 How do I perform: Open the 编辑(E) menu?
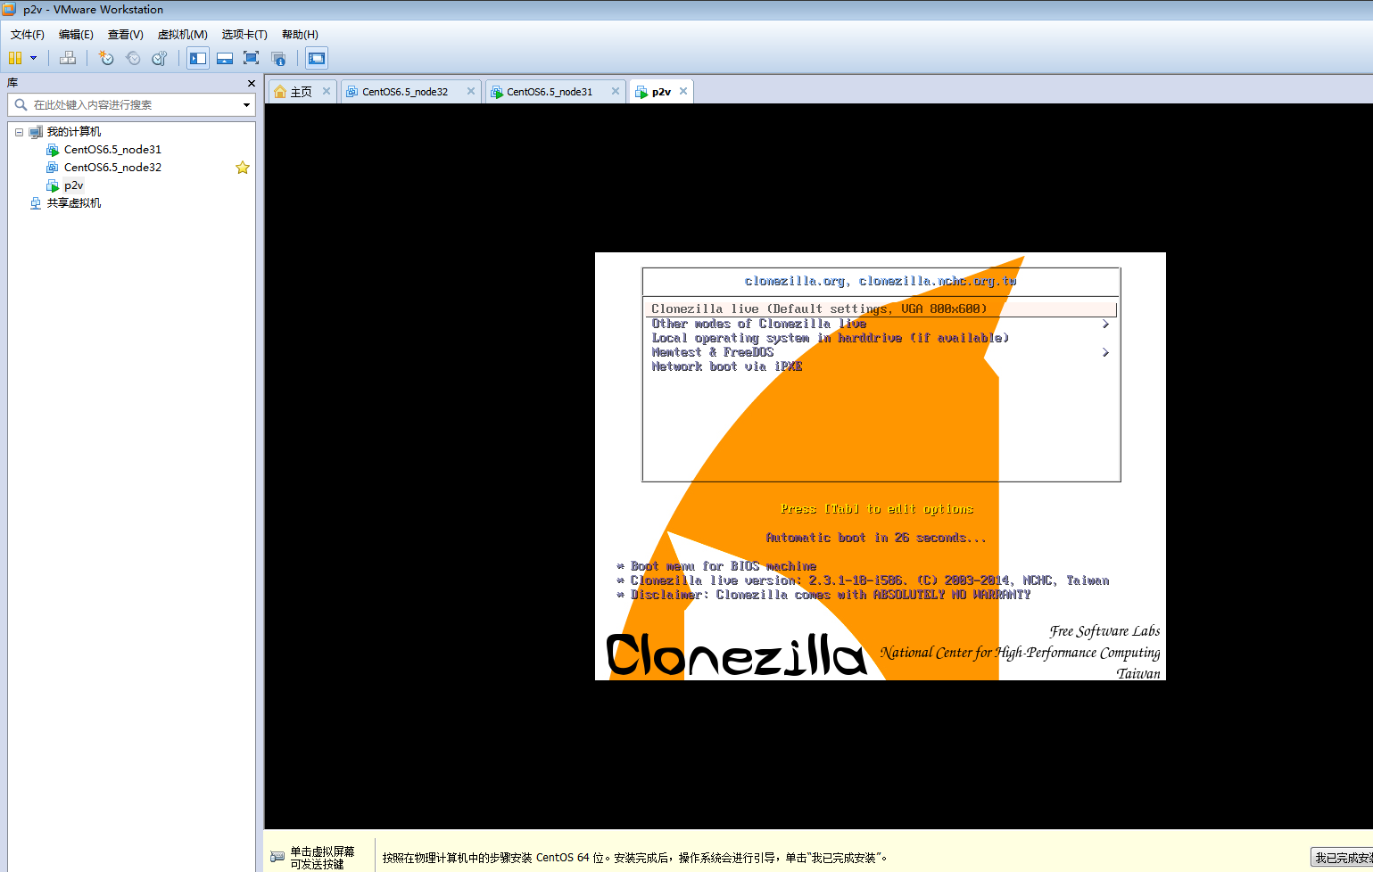click(76, 35)
